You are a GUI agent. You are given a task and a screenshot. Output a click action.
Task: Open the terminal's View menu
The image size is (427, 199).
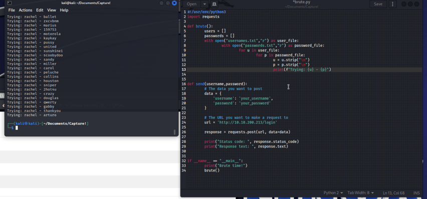click(x=52, y=10)
